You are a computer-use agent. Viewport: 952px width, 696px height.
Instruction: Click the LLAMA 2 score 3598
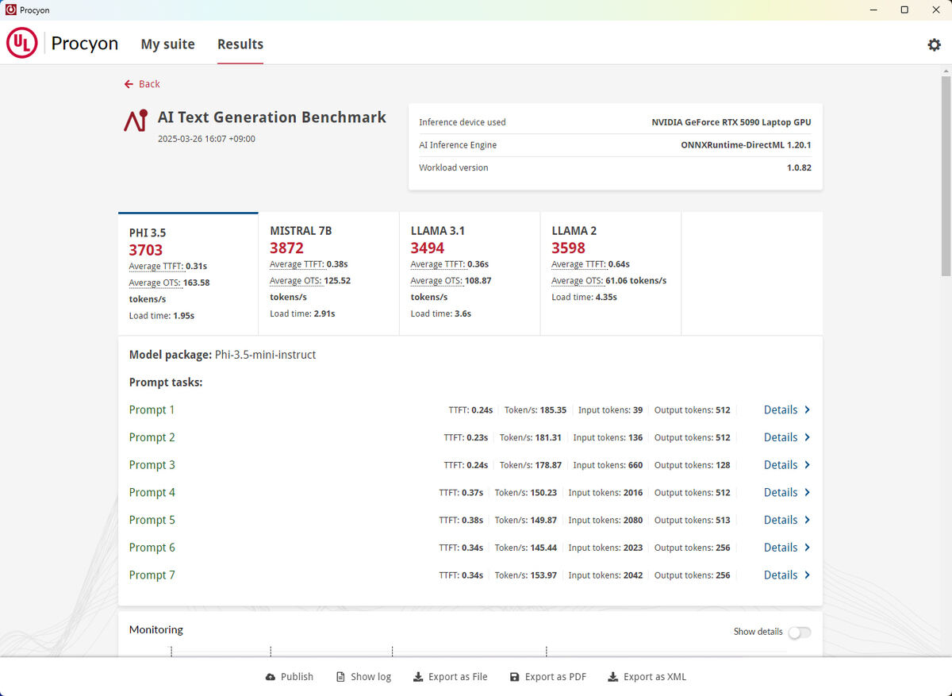[x=569, y=248]
